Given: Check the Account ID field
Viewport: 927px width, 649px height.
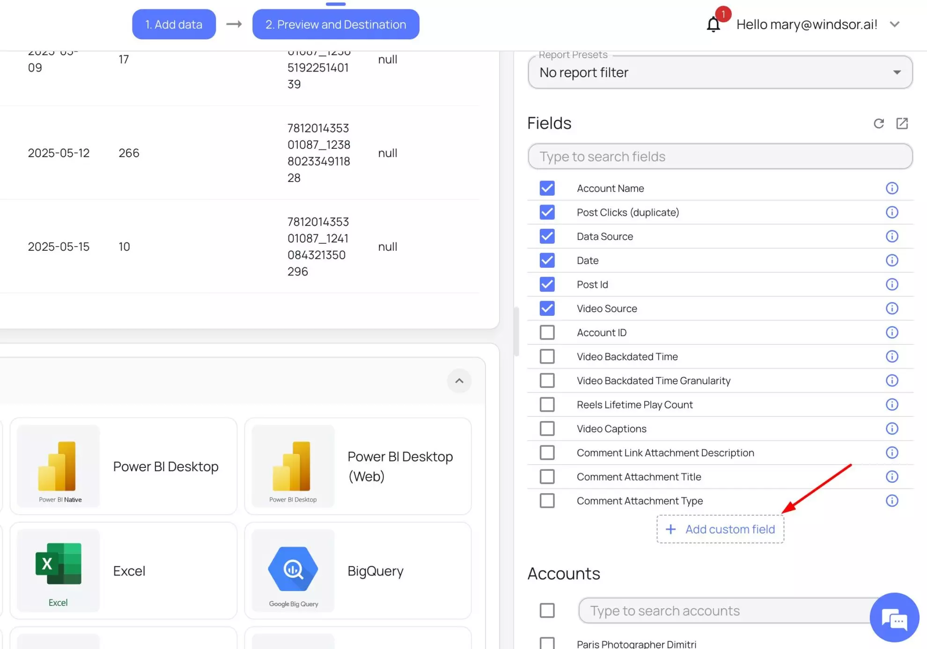Looking at the screenshot, I should (x=547, y=332).
